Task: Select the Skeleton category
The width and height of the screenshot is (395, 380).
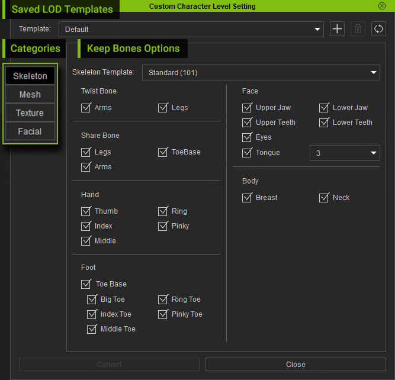Action: click(x=30, y=76)
